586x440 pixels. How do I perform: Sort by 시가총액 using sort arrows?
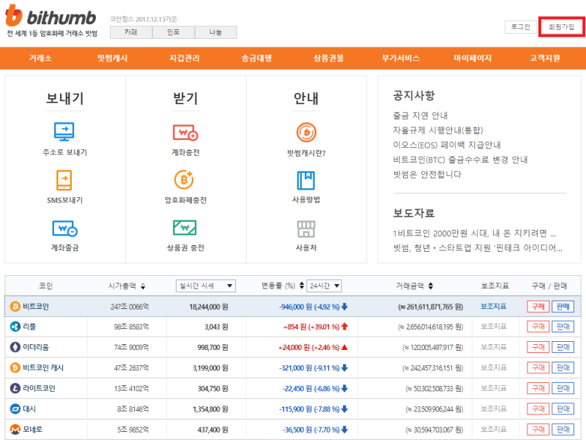[x=143, y=286]
